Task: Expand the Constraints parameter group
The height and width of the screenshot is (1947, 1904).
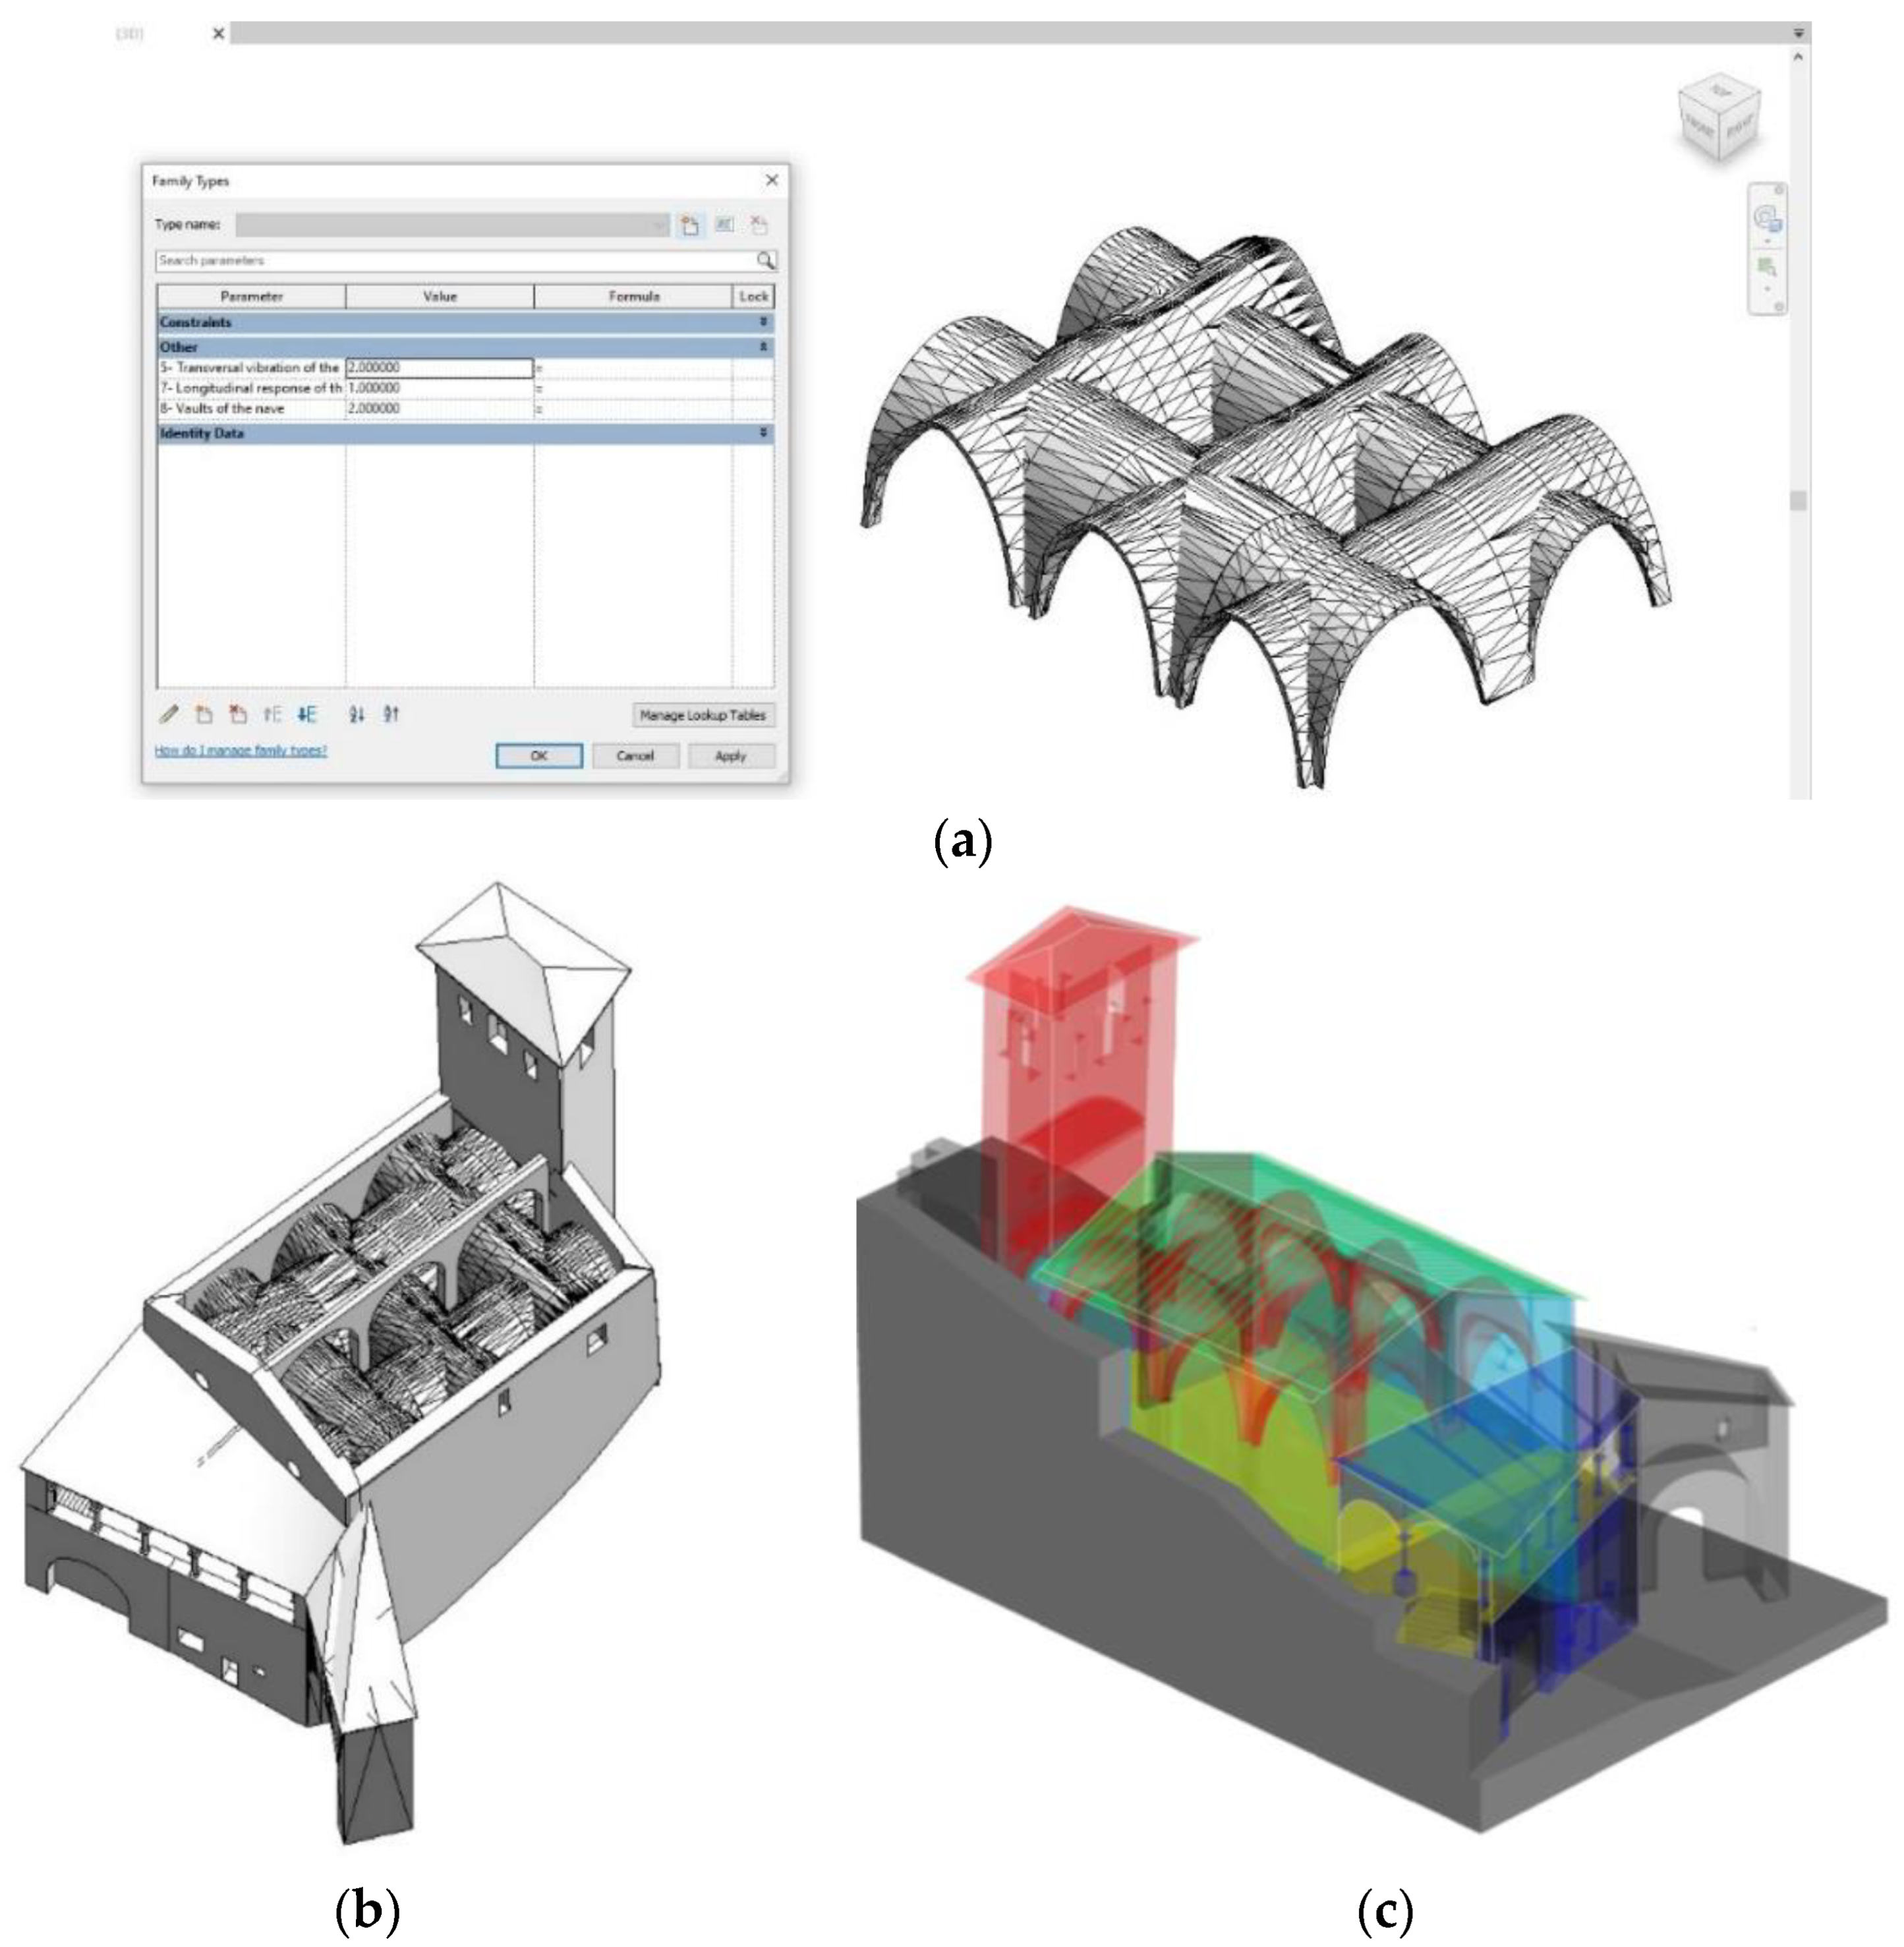Action: (x=763, y=322)
